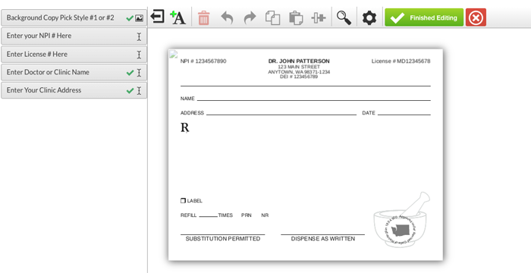Check the LABEL checkbox on form
This screenshot has height=273, width=531.
pos(184,200)
